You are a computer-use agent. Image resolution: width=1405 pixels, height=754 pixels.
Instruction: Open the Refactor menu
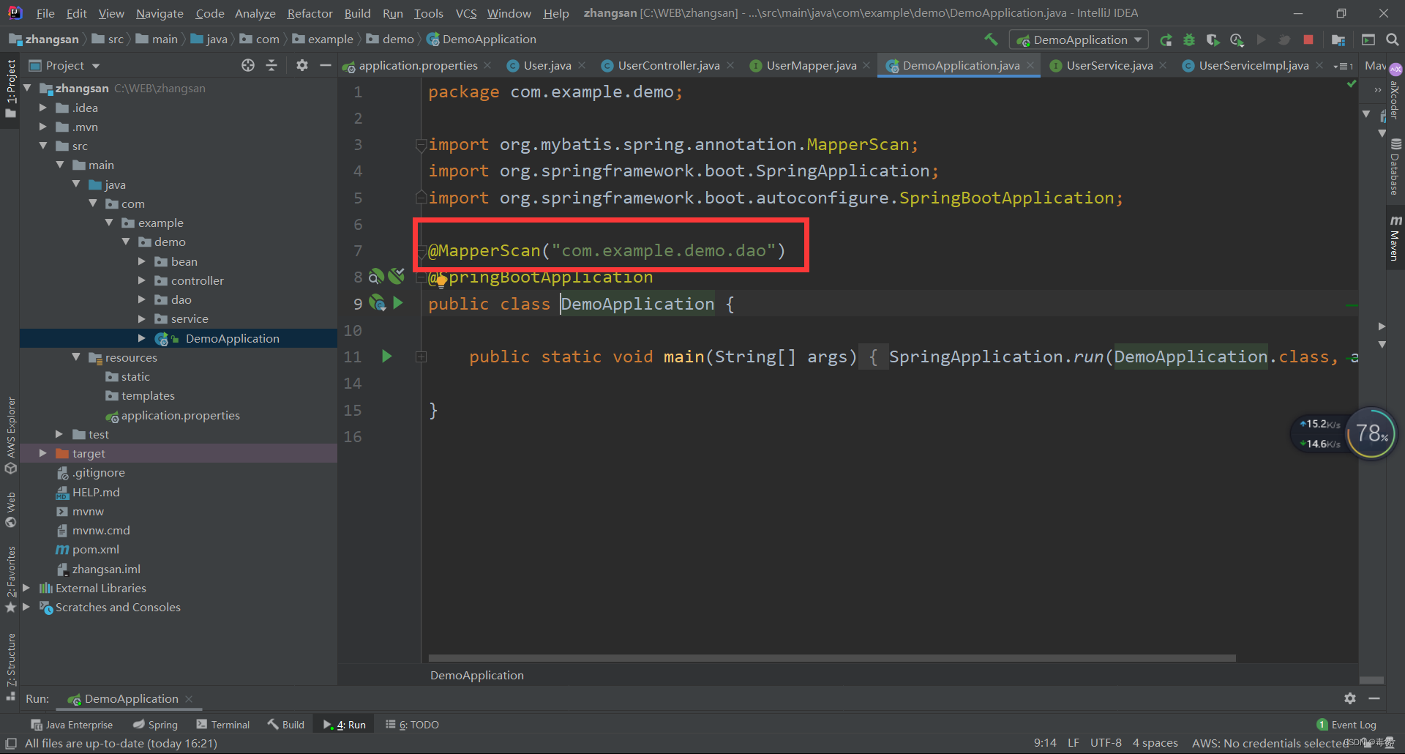pos(310,13)
